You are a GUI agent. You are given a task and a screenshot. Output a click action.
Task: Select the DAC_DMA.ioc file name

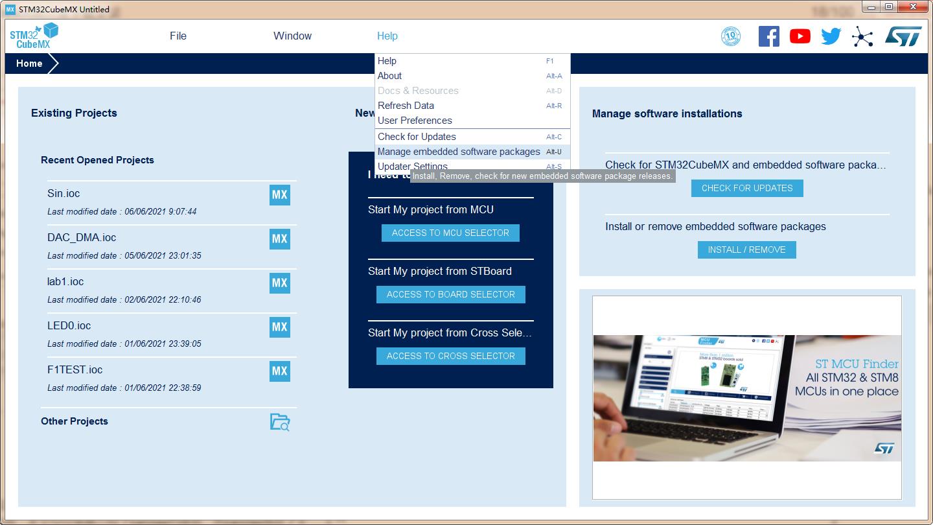pos(82,238)
